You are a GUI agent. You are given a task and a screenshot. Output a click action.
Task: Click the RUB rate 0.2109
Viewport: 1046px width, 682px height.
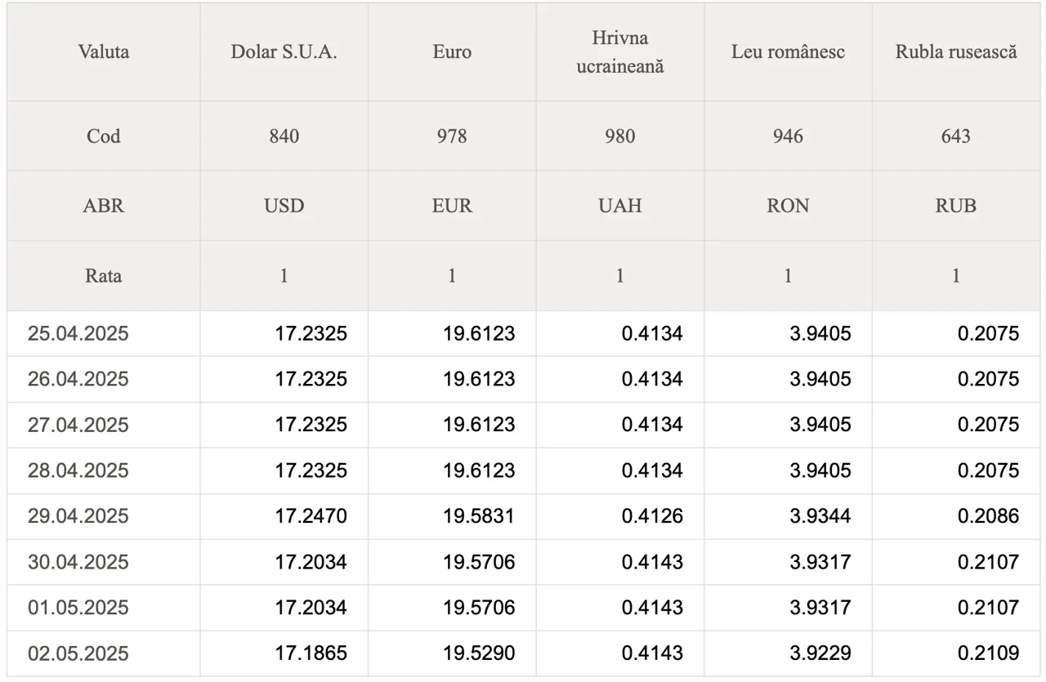coord(989,653)
